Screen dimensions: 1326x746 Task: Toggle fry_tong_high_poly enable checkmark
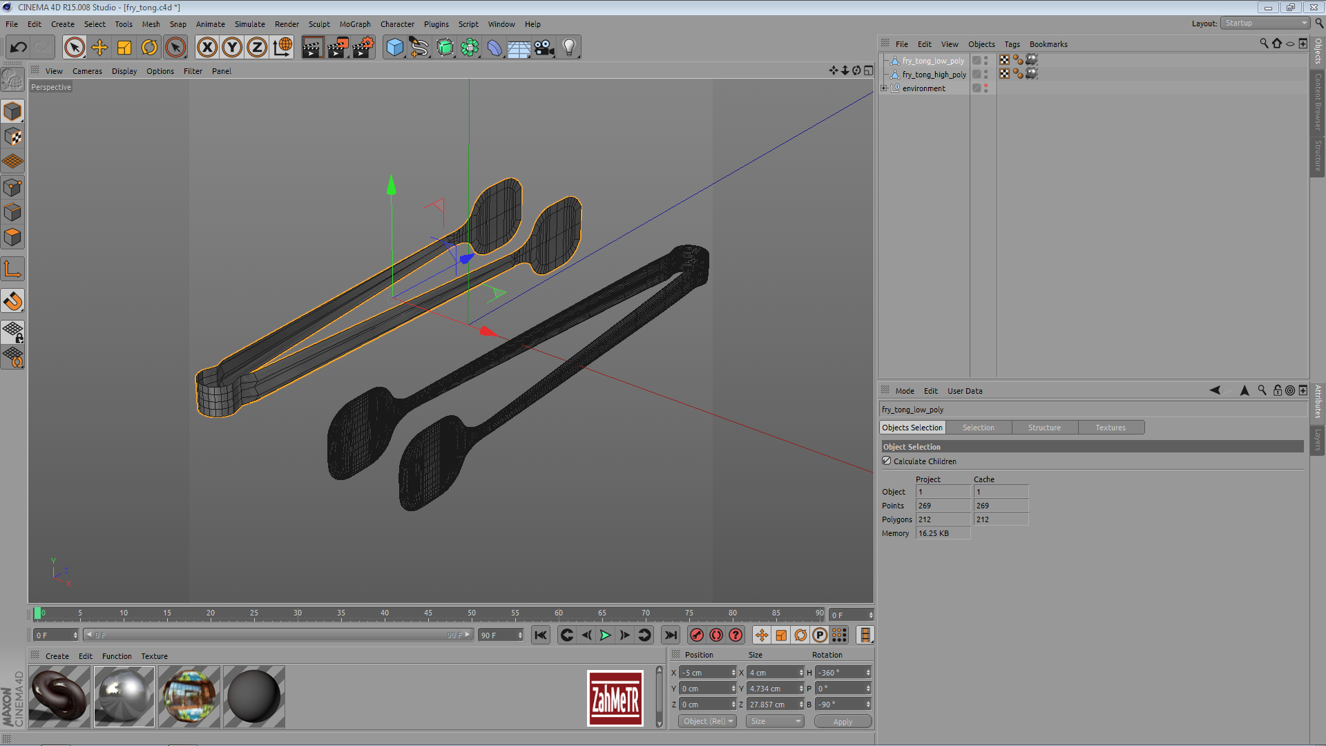point(977,74)
